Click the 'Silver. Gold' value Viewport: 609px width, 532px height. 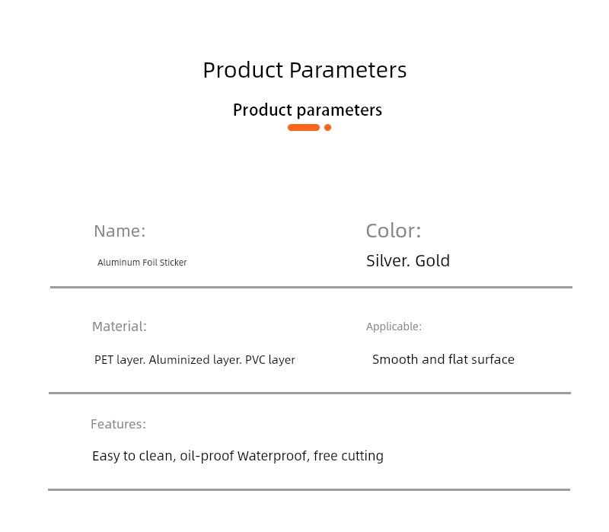pyautogui.click(x=408, y=260)
